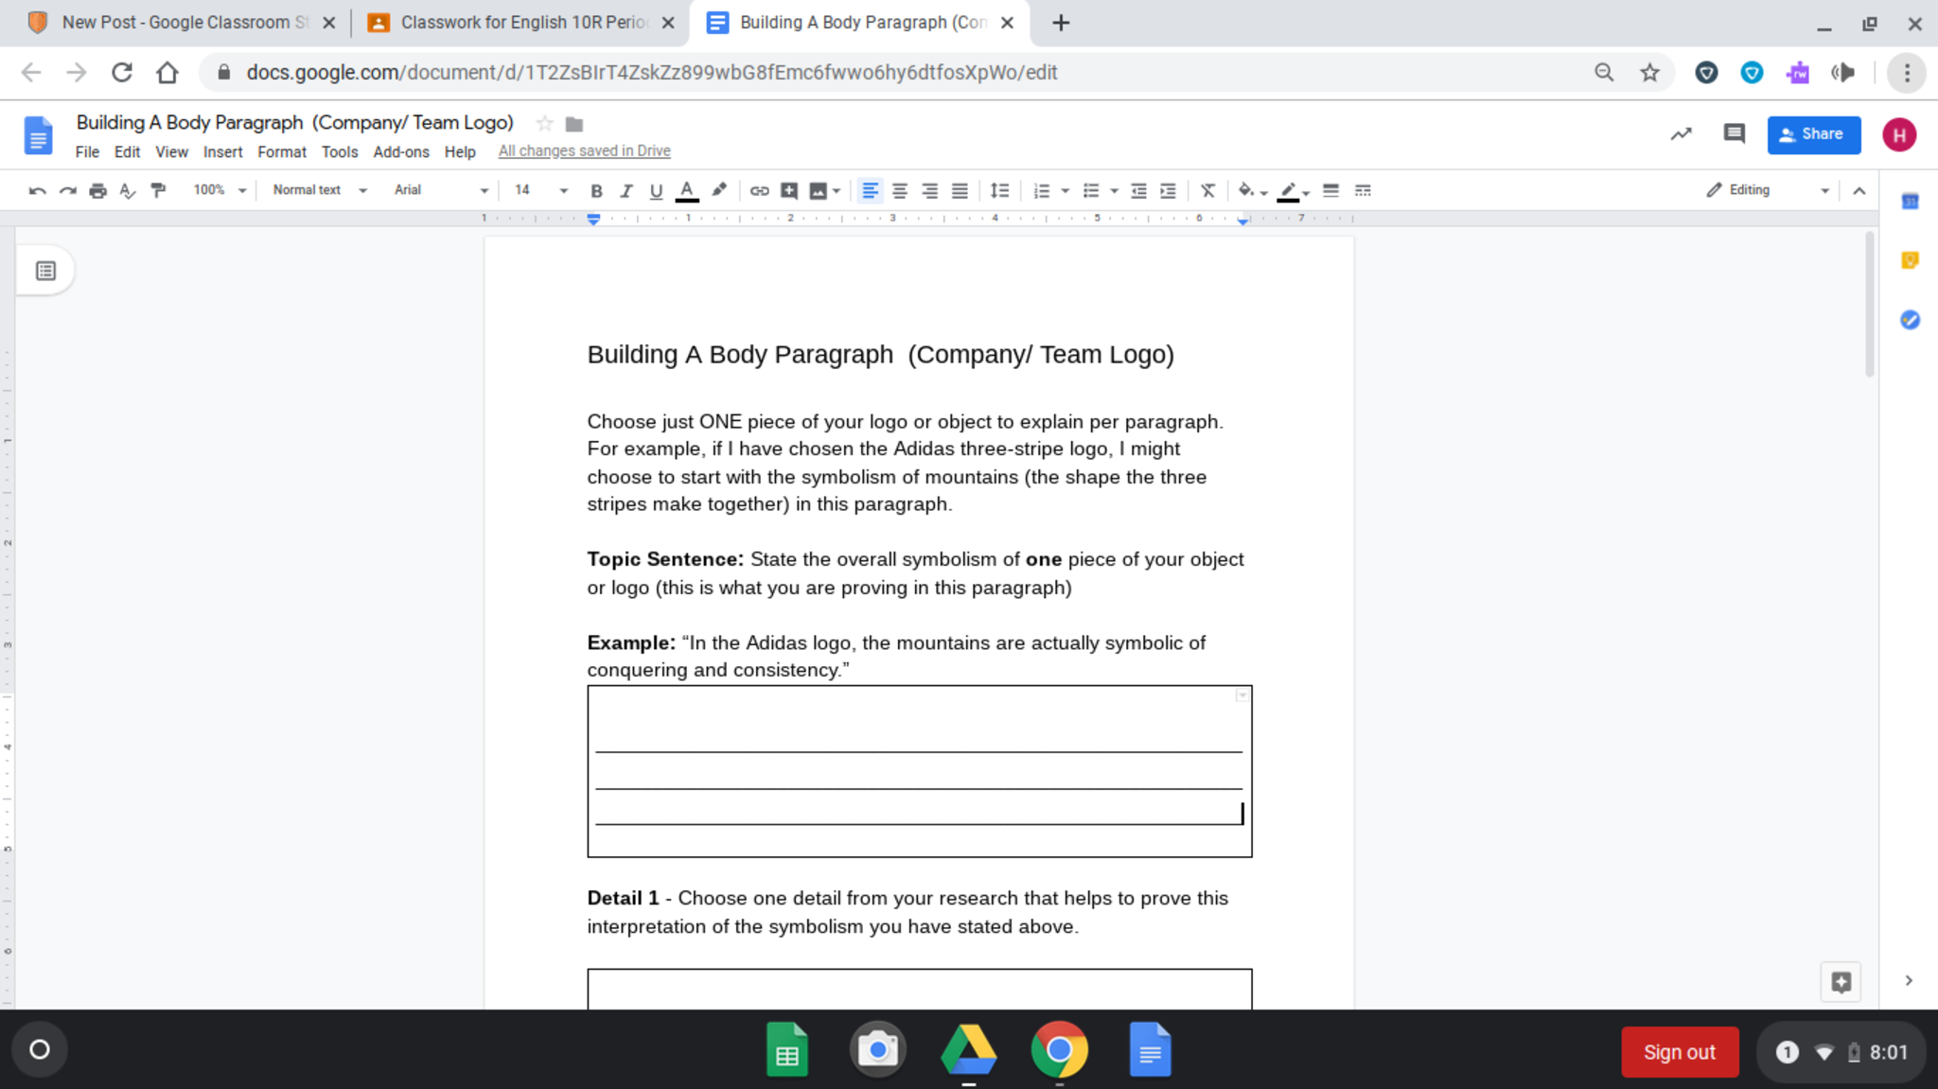
Task: Toggle italic formatting
Action: tap(625, 190)
